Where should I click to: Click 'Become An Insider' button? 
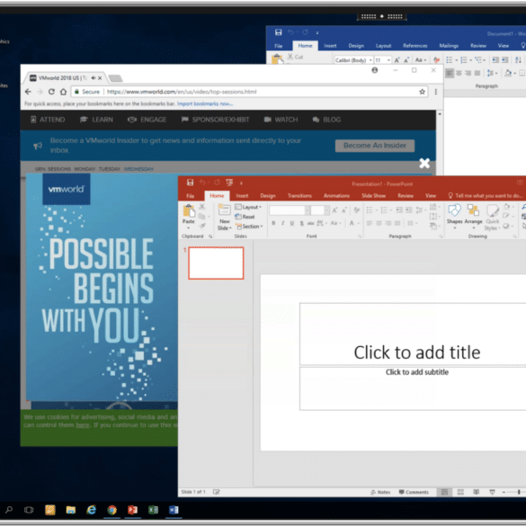pyautogui.click(x=375, y=146)
